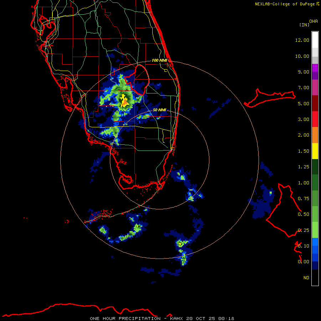This screenshot has height=321, width=321.
Task: Click the orange rainfall core southwest of Lake Okeechobee
Action: click(x=124, y=103)
